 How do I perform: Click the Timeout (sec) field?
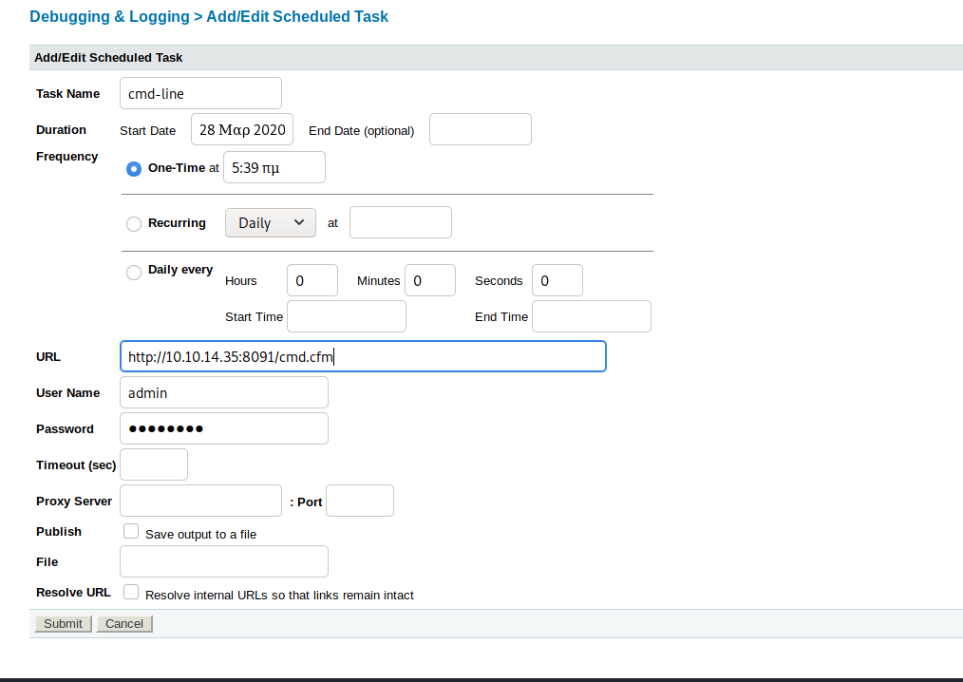tap(154, 464)
